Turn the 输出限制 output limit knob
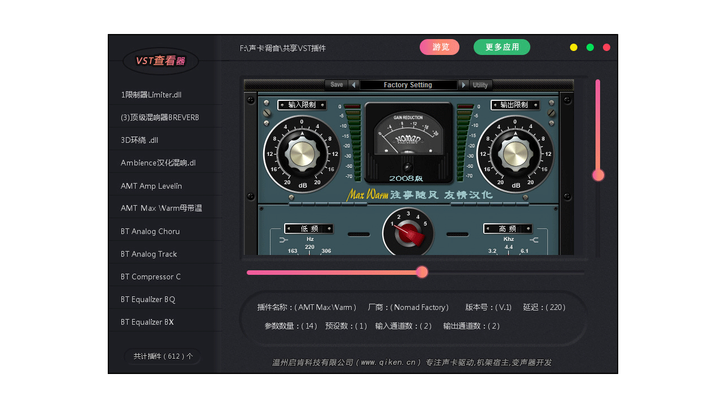This screenshot has height=408, width=726. (x=516, y=154)
